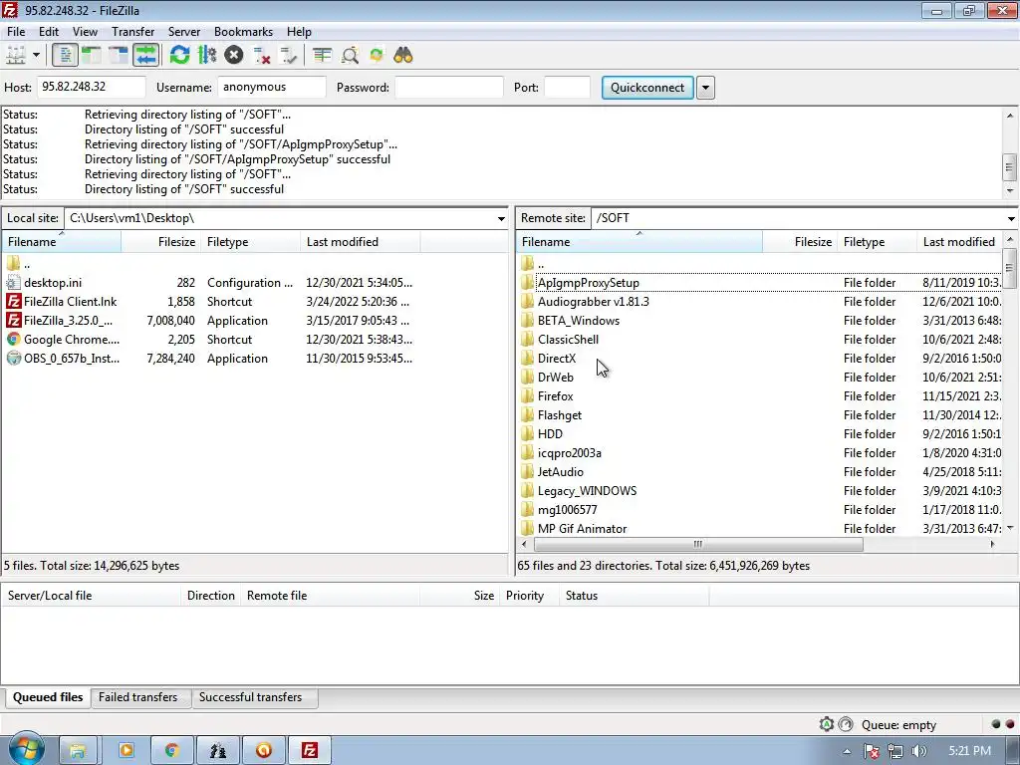Toggle processing of the transfer queue
Screen dimensions: 1020x765
(207, 56)
